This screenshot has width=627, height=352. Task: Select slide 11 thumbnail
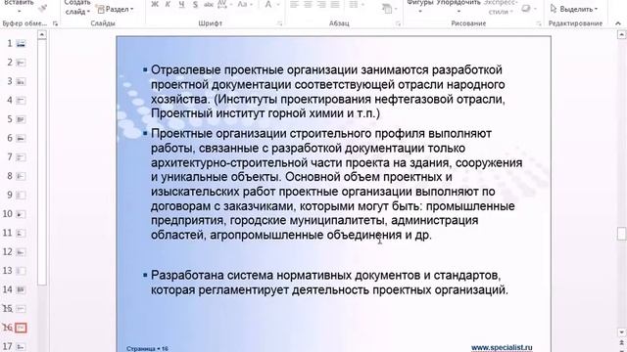click(21, 233)
